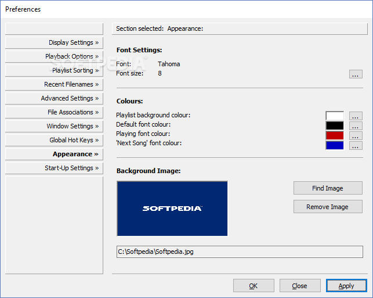Confirm preferences with OK button

pos(254,286)
